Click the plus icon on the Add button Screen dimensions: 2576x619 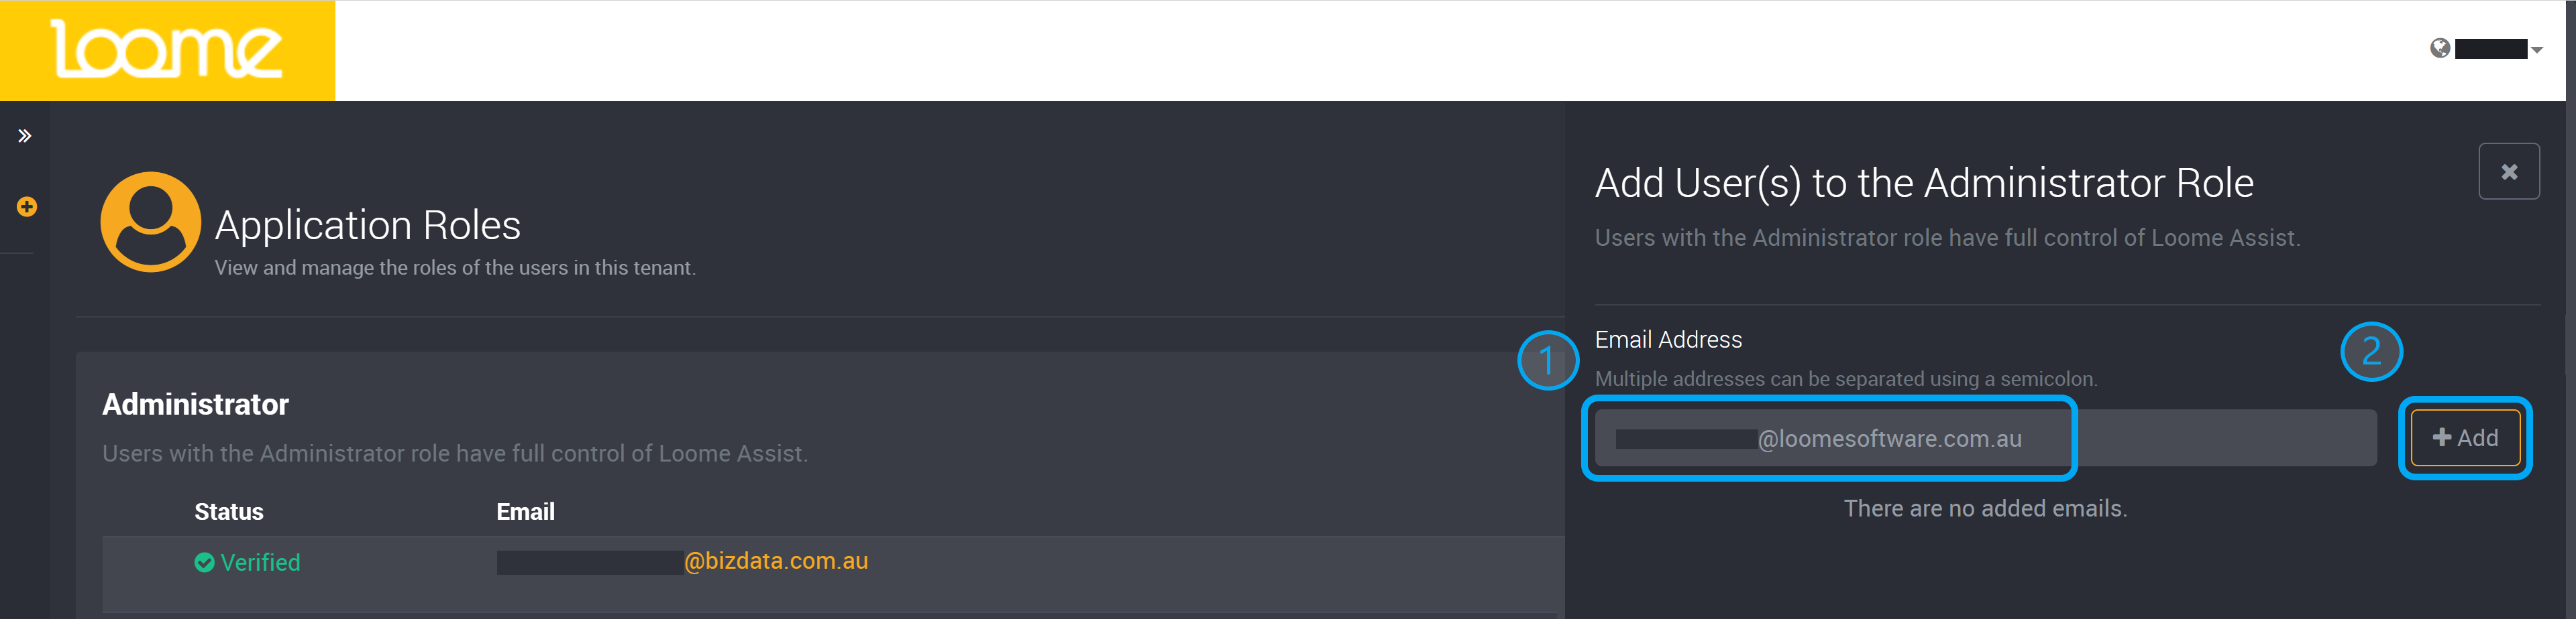pos(2441,437)
